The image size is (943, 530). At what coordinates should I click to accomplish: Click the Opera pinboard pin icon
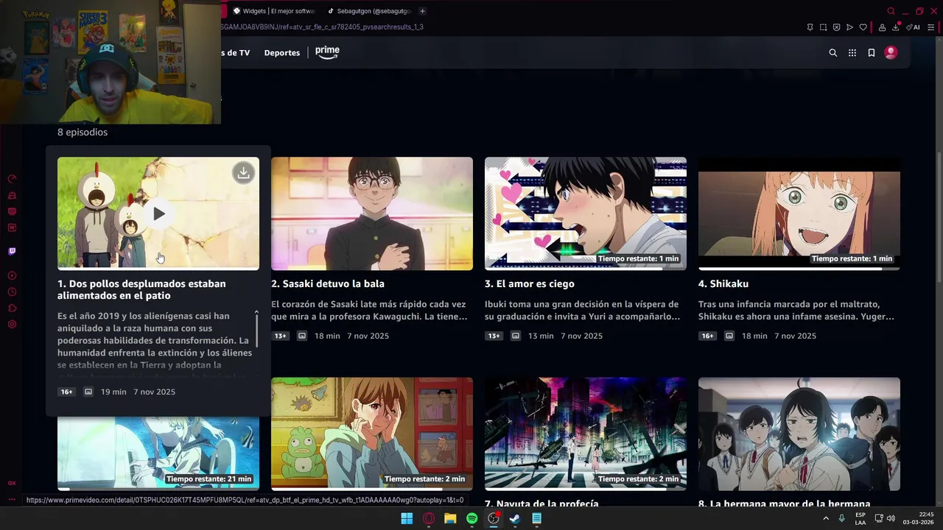[810, 27]
